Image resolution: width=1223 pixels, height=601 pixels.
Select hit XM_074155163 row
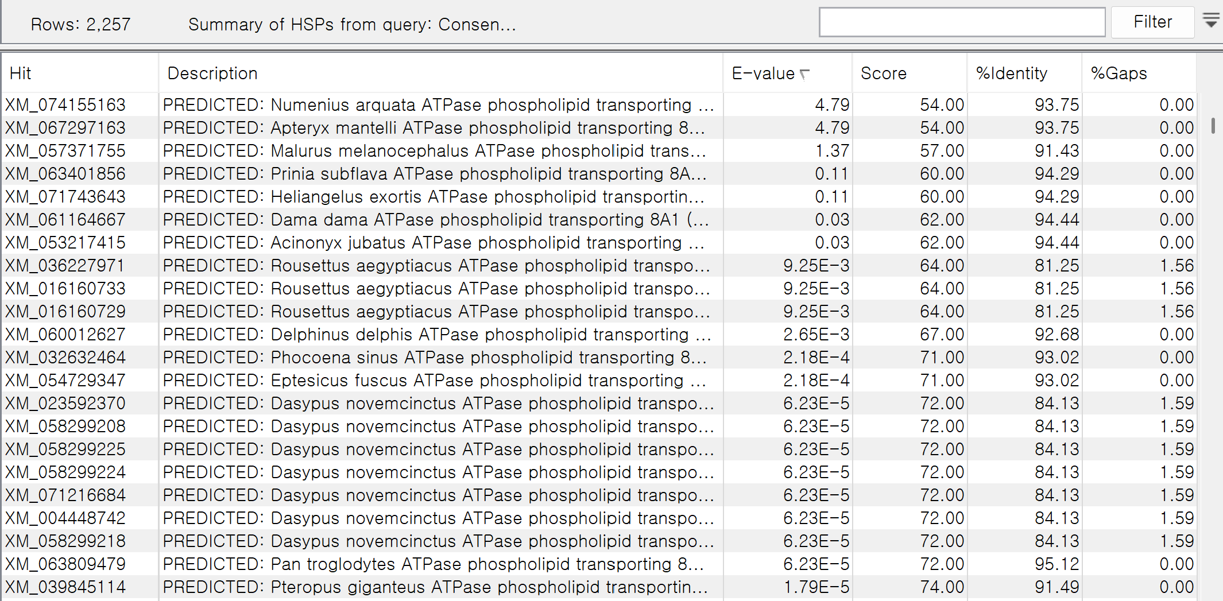pos(65,105)
